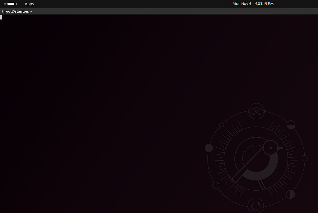Click the small filled circle on the wallpaper ring
Viewport: 318px width, 213px height.
(209, 148)
